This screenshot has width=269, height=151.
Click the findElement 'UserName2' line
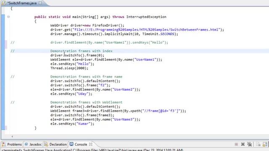[x=95, y=89]
